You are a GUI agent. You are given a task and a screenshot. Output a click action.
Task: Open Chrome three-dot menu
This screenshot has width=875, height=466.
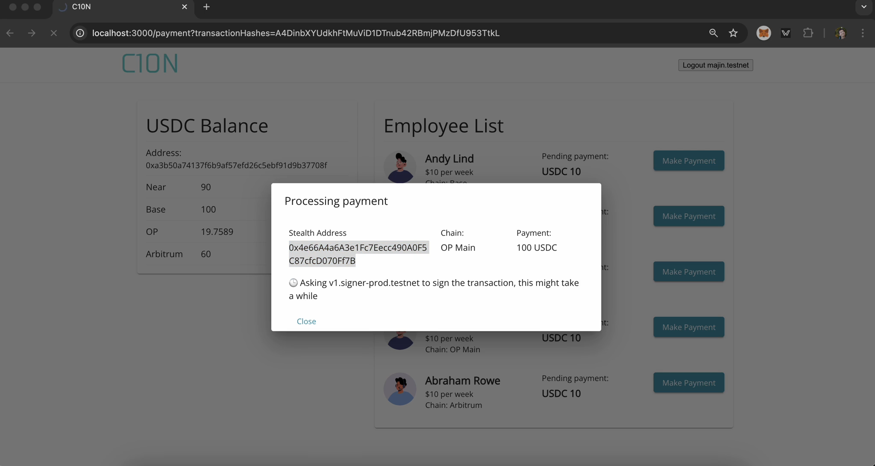point(863,33)
